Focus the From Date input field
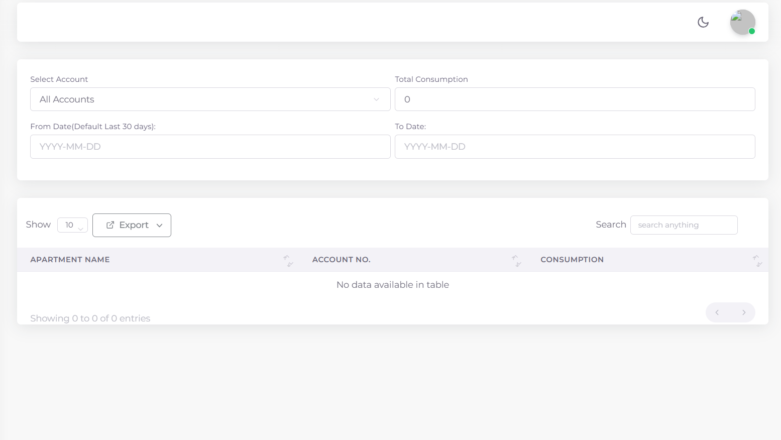 coord(210,147)
